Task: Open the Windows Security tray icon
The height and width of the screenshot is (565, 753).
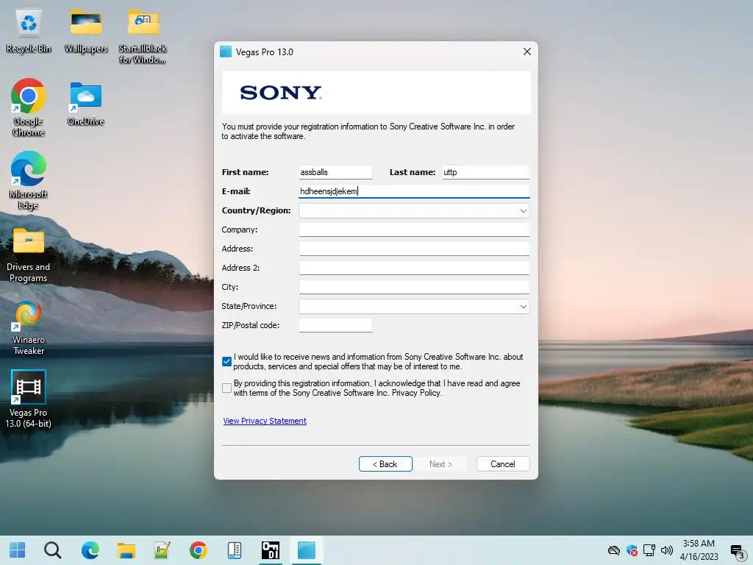Action: pyautogui.click(x=632, y=550)
